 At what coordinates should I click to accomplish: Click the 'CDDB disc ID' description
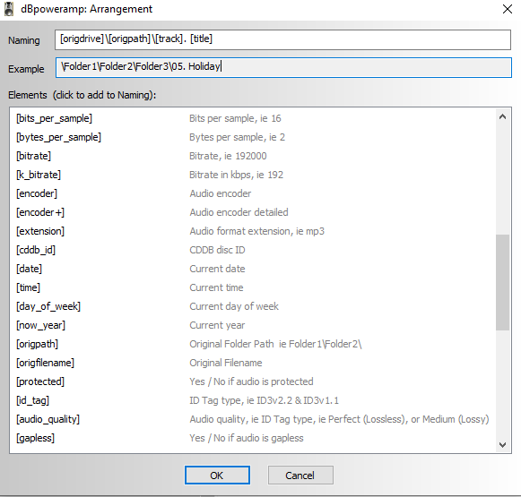[217, 250]
